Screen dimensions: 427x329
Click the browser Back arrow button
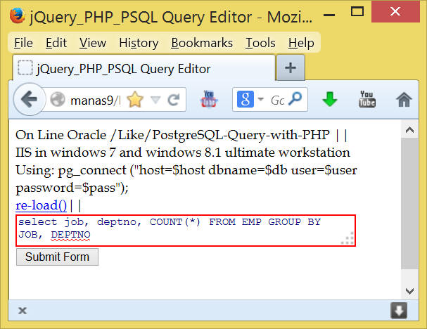click(x=29, y=100)
